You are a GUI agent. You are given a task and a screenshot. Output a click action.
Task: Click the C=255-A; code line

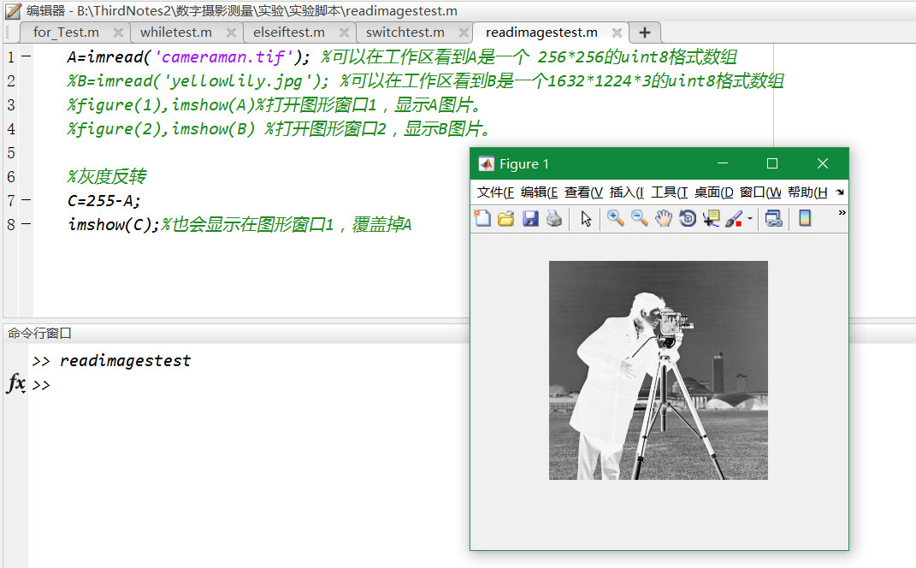(104, 200)
